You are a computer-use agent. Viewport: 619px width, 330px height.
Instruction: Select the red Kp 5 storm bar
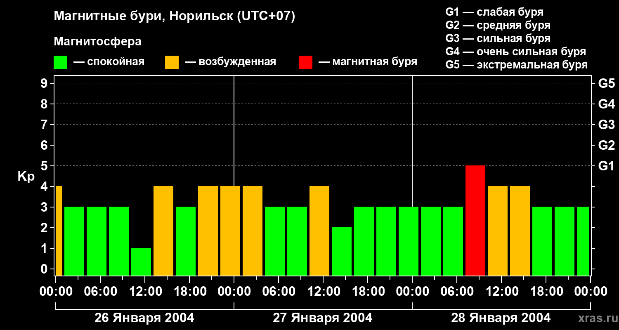click(x=475, y=220)
